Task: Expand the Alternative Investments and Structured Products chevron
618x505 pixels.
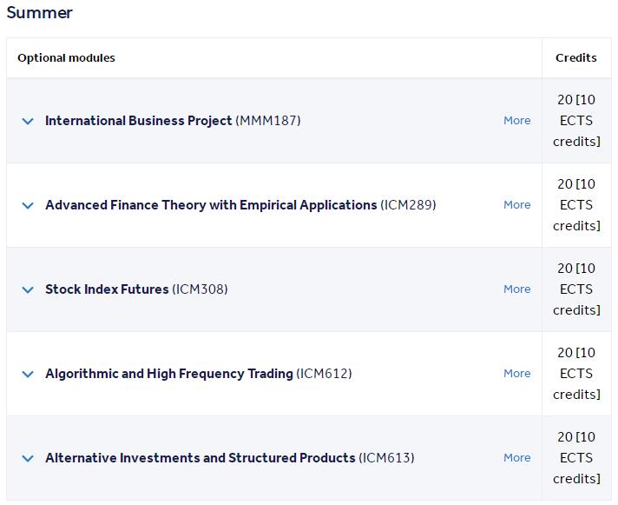Action: point(28,458)
